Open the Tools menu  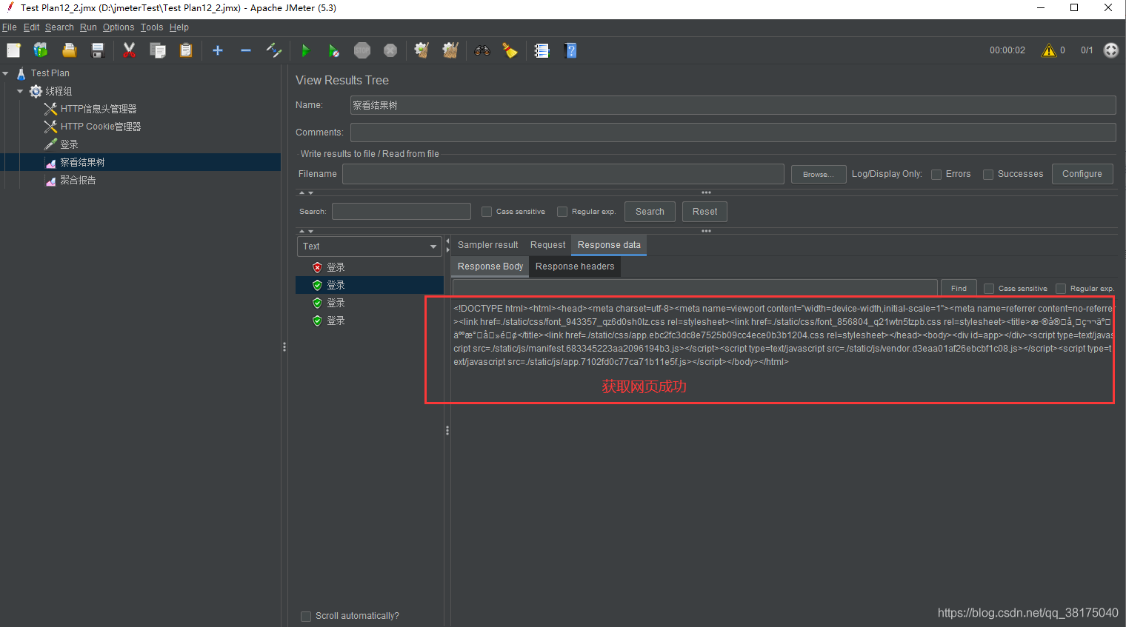click(x=152, y=27)
